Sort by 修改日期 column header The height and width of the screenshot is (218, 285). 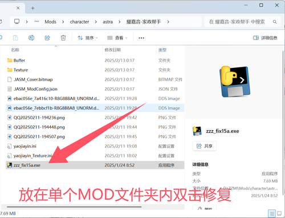pos(113,50)
